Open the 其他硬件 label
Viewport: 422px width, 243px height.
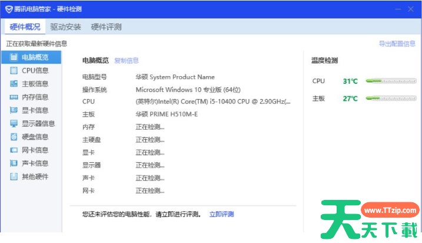35,177
